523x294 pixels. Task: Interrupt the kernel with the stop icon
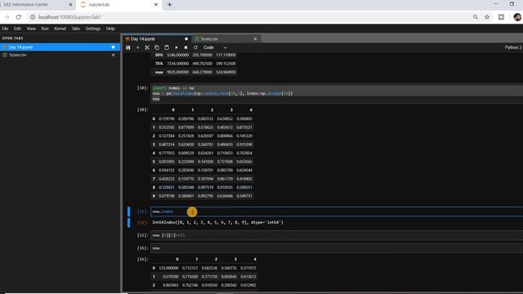pyautogui.click(x=186, y=47)
